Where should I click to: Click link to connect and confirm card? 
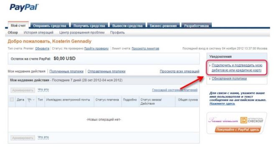tap(237, 68)
